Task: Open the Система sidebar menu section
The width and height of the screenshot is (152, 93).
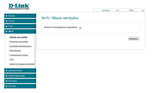Action: [20, 86]
